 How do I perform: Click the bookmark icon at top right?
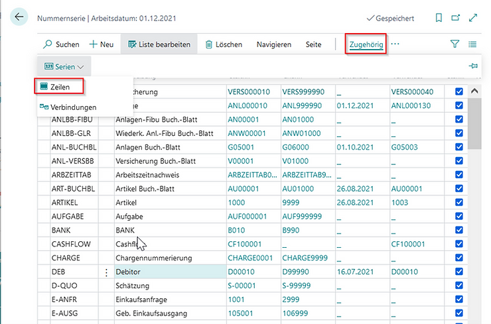tap(439, 19)
